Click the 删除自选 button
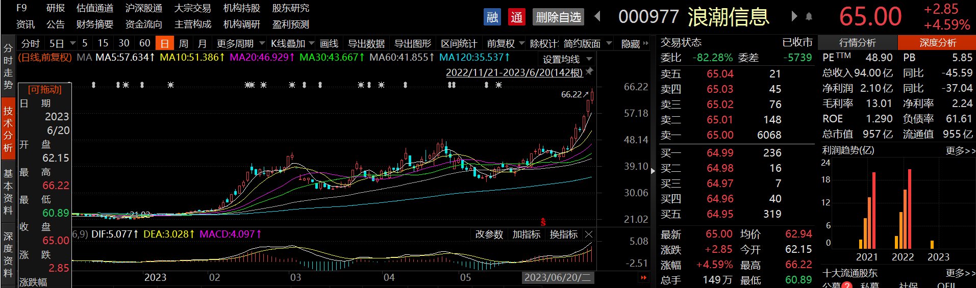 click(x=558, y=17)
